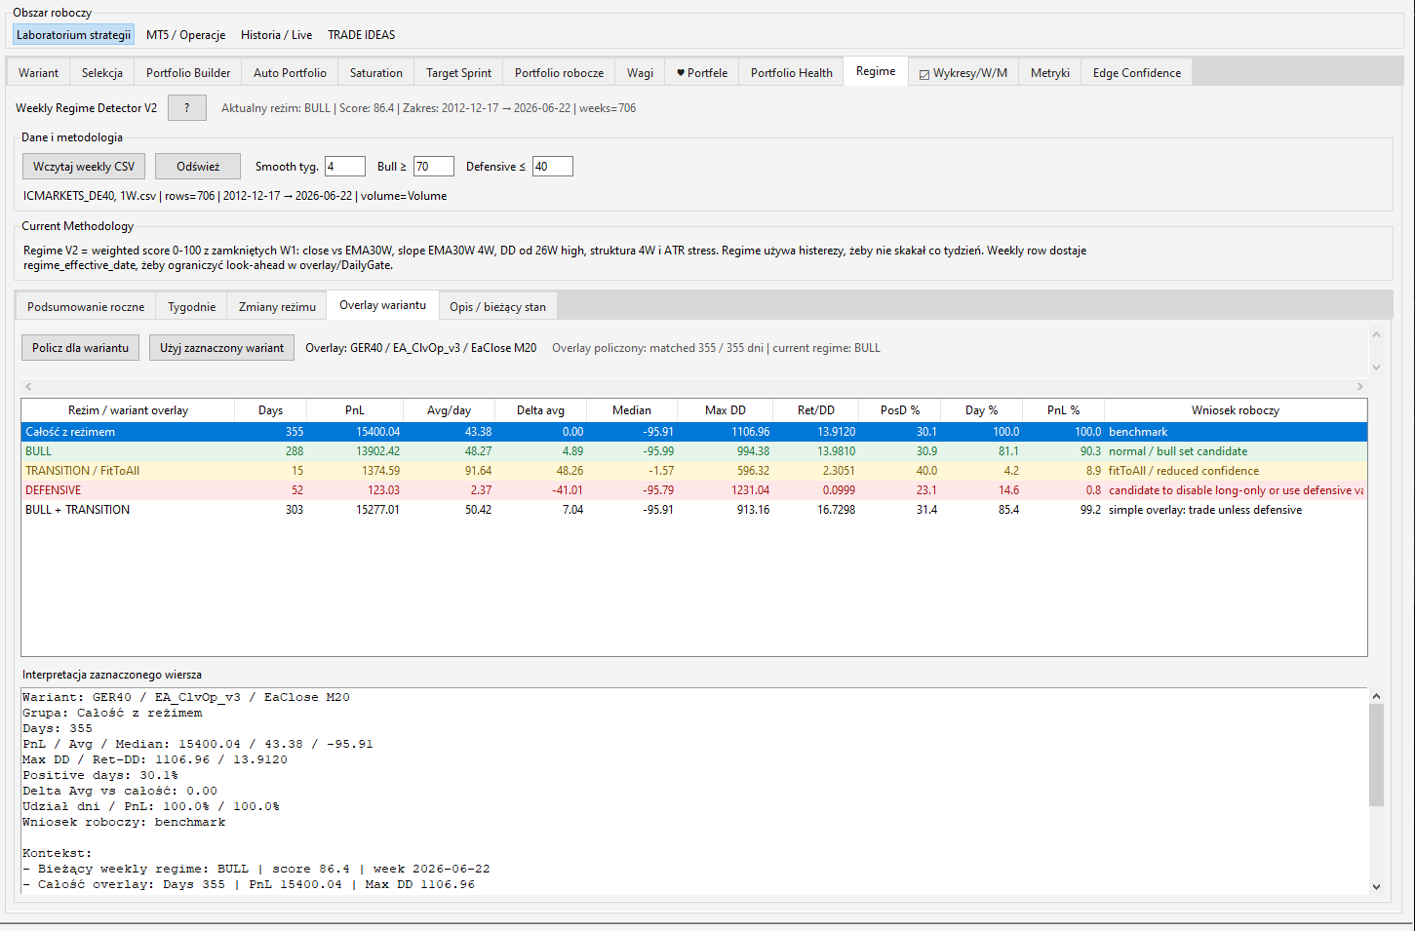This screenshot has width=1415, height=931.
Task: Select the BULL + TRANSITION row
Action: coord(693,510)
